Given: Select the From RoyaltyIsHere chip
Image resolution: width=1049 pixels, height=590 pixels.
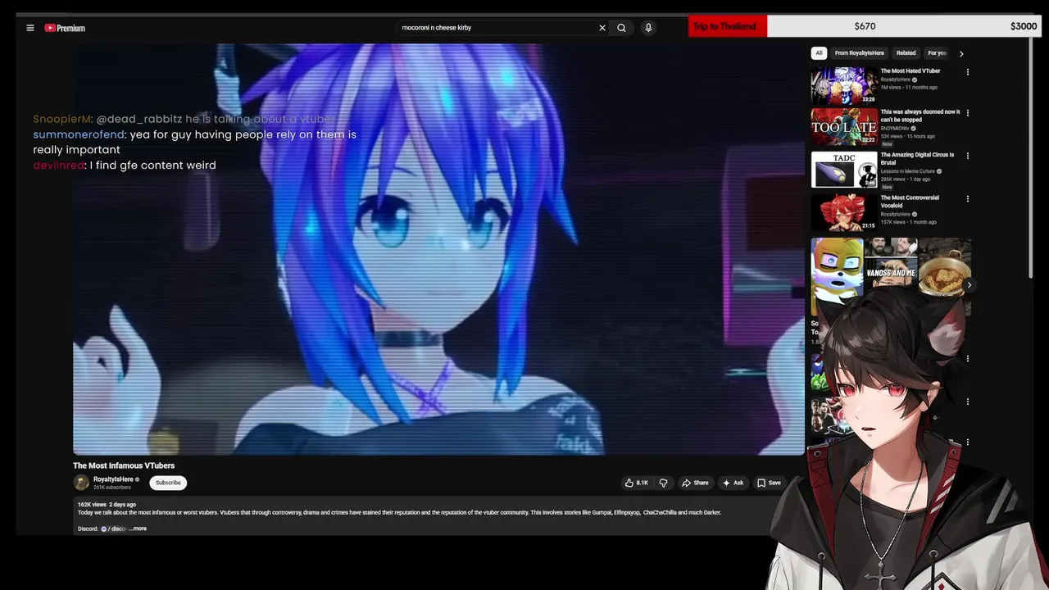Looking at the screenshot, I should [859, 53].
